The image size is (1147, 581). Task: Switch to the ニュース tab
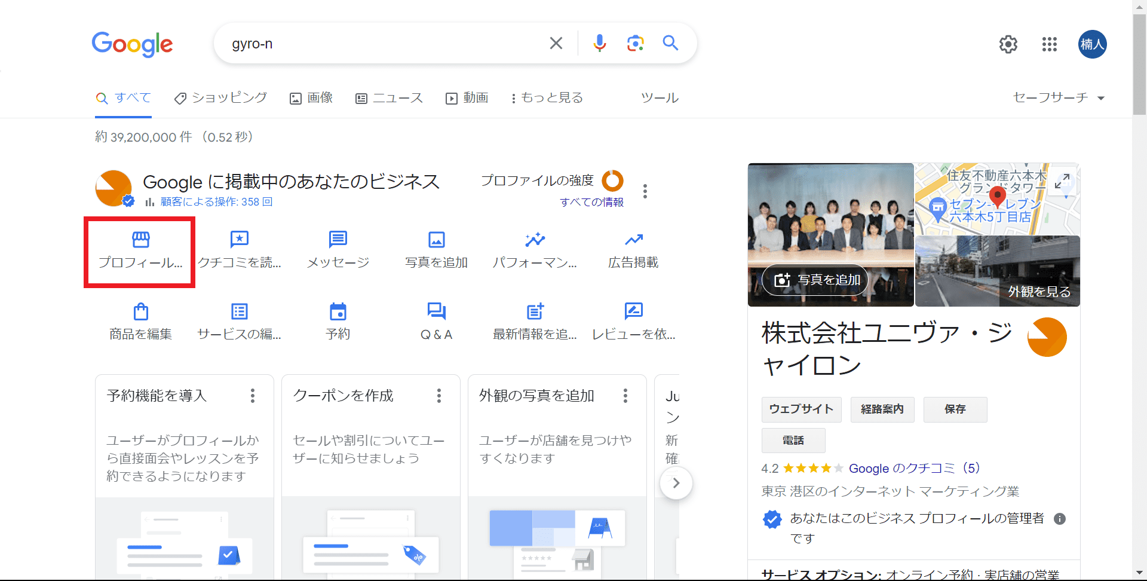tap(389, 97)
